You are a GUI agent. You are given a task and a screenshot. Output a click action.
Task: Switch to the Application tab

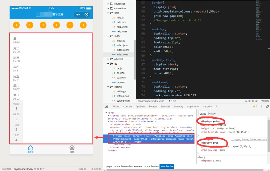tap(193, 107)
